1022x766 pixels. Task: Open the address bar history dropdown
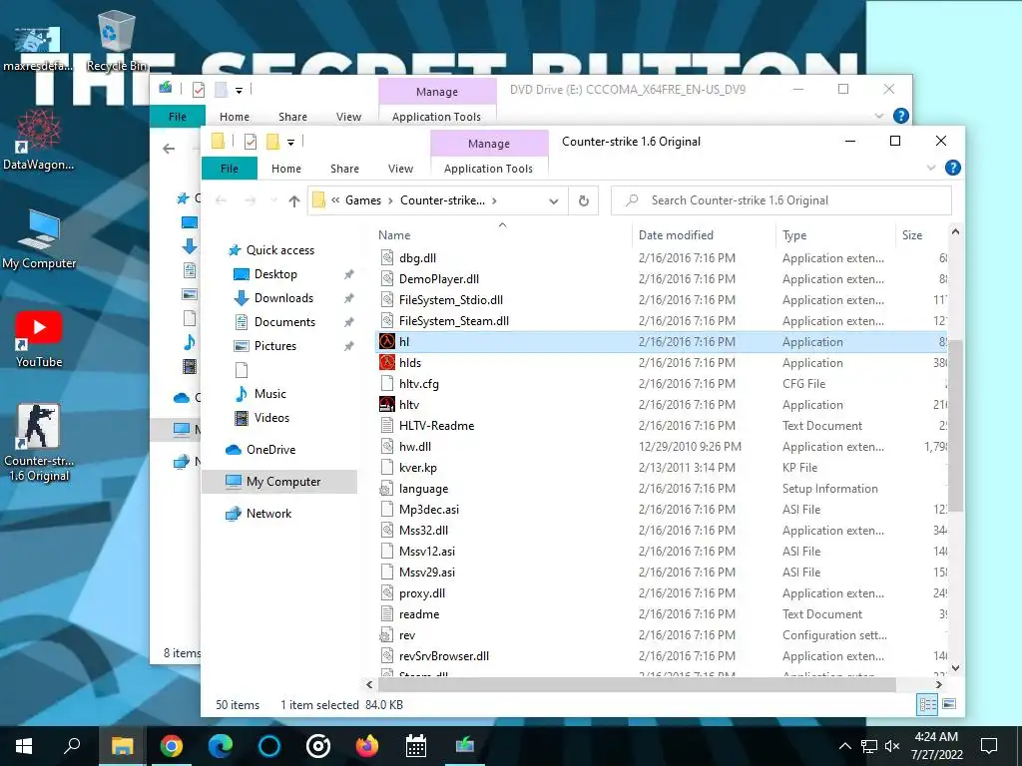553,201
